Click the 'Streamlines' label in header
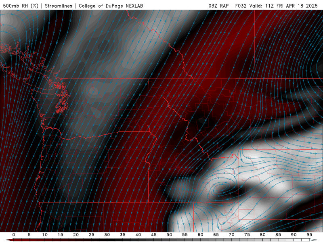 click(59, 6)
